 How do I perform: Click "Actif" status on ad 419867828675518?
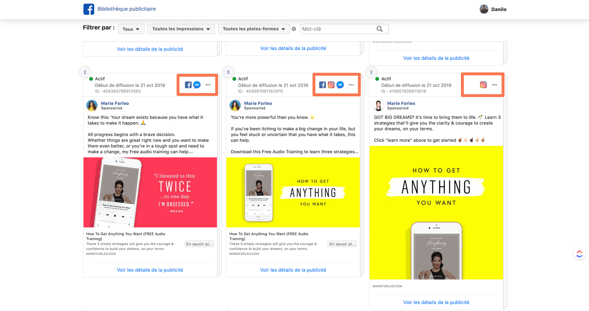point(386,79)
